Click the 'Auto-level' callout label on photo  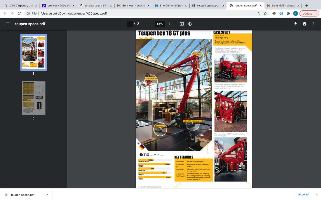pyautogui.click(x=160, y=126)
